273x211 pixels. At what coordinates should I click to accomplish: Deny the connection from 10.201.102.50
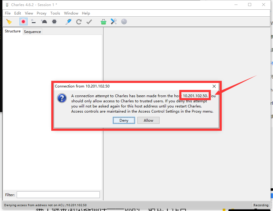click(124, 120)
